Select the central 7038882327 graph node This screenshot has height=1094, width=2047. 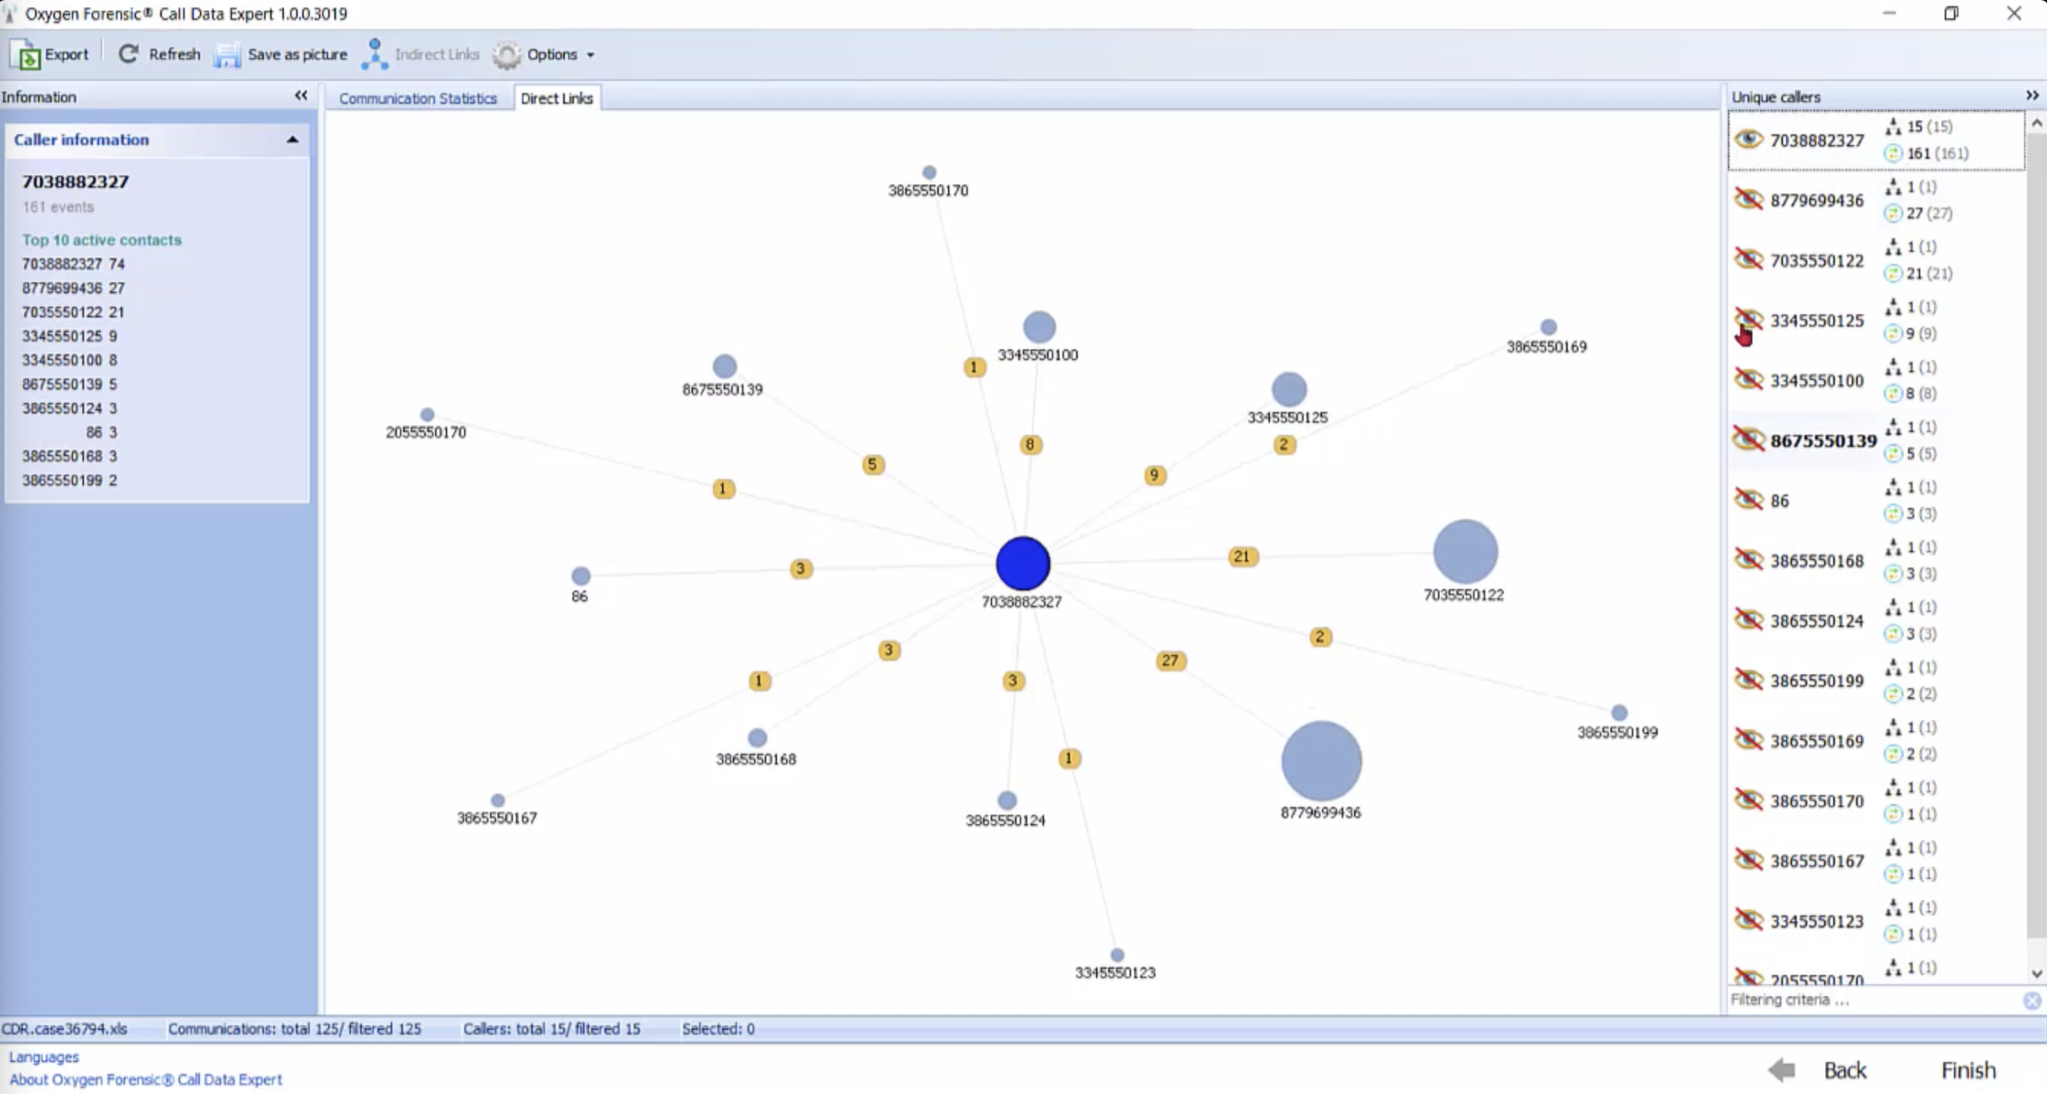[1023, 563]
